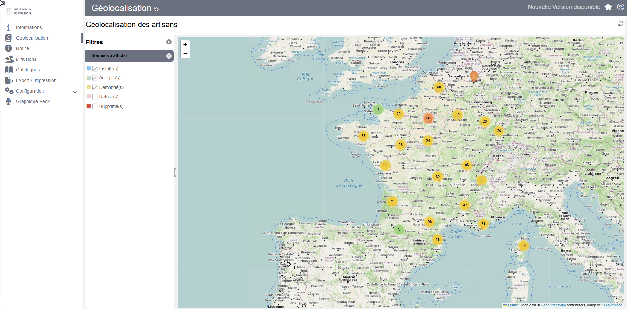Viewport: 627px width, 309px height.
Task: Click the Notice question mark icon
Action: 8,48
